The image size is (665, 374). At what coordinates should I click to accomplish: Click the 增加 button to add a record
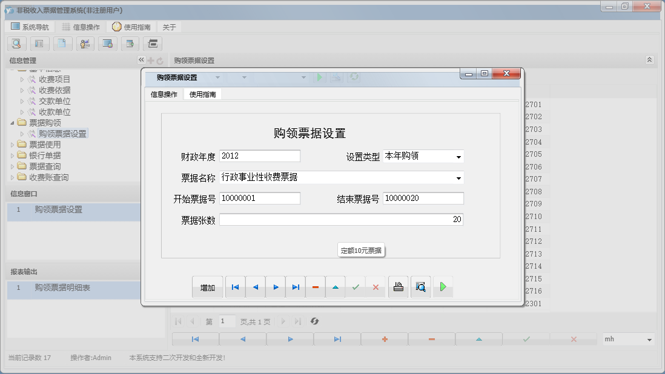click(x=207, y=287)
